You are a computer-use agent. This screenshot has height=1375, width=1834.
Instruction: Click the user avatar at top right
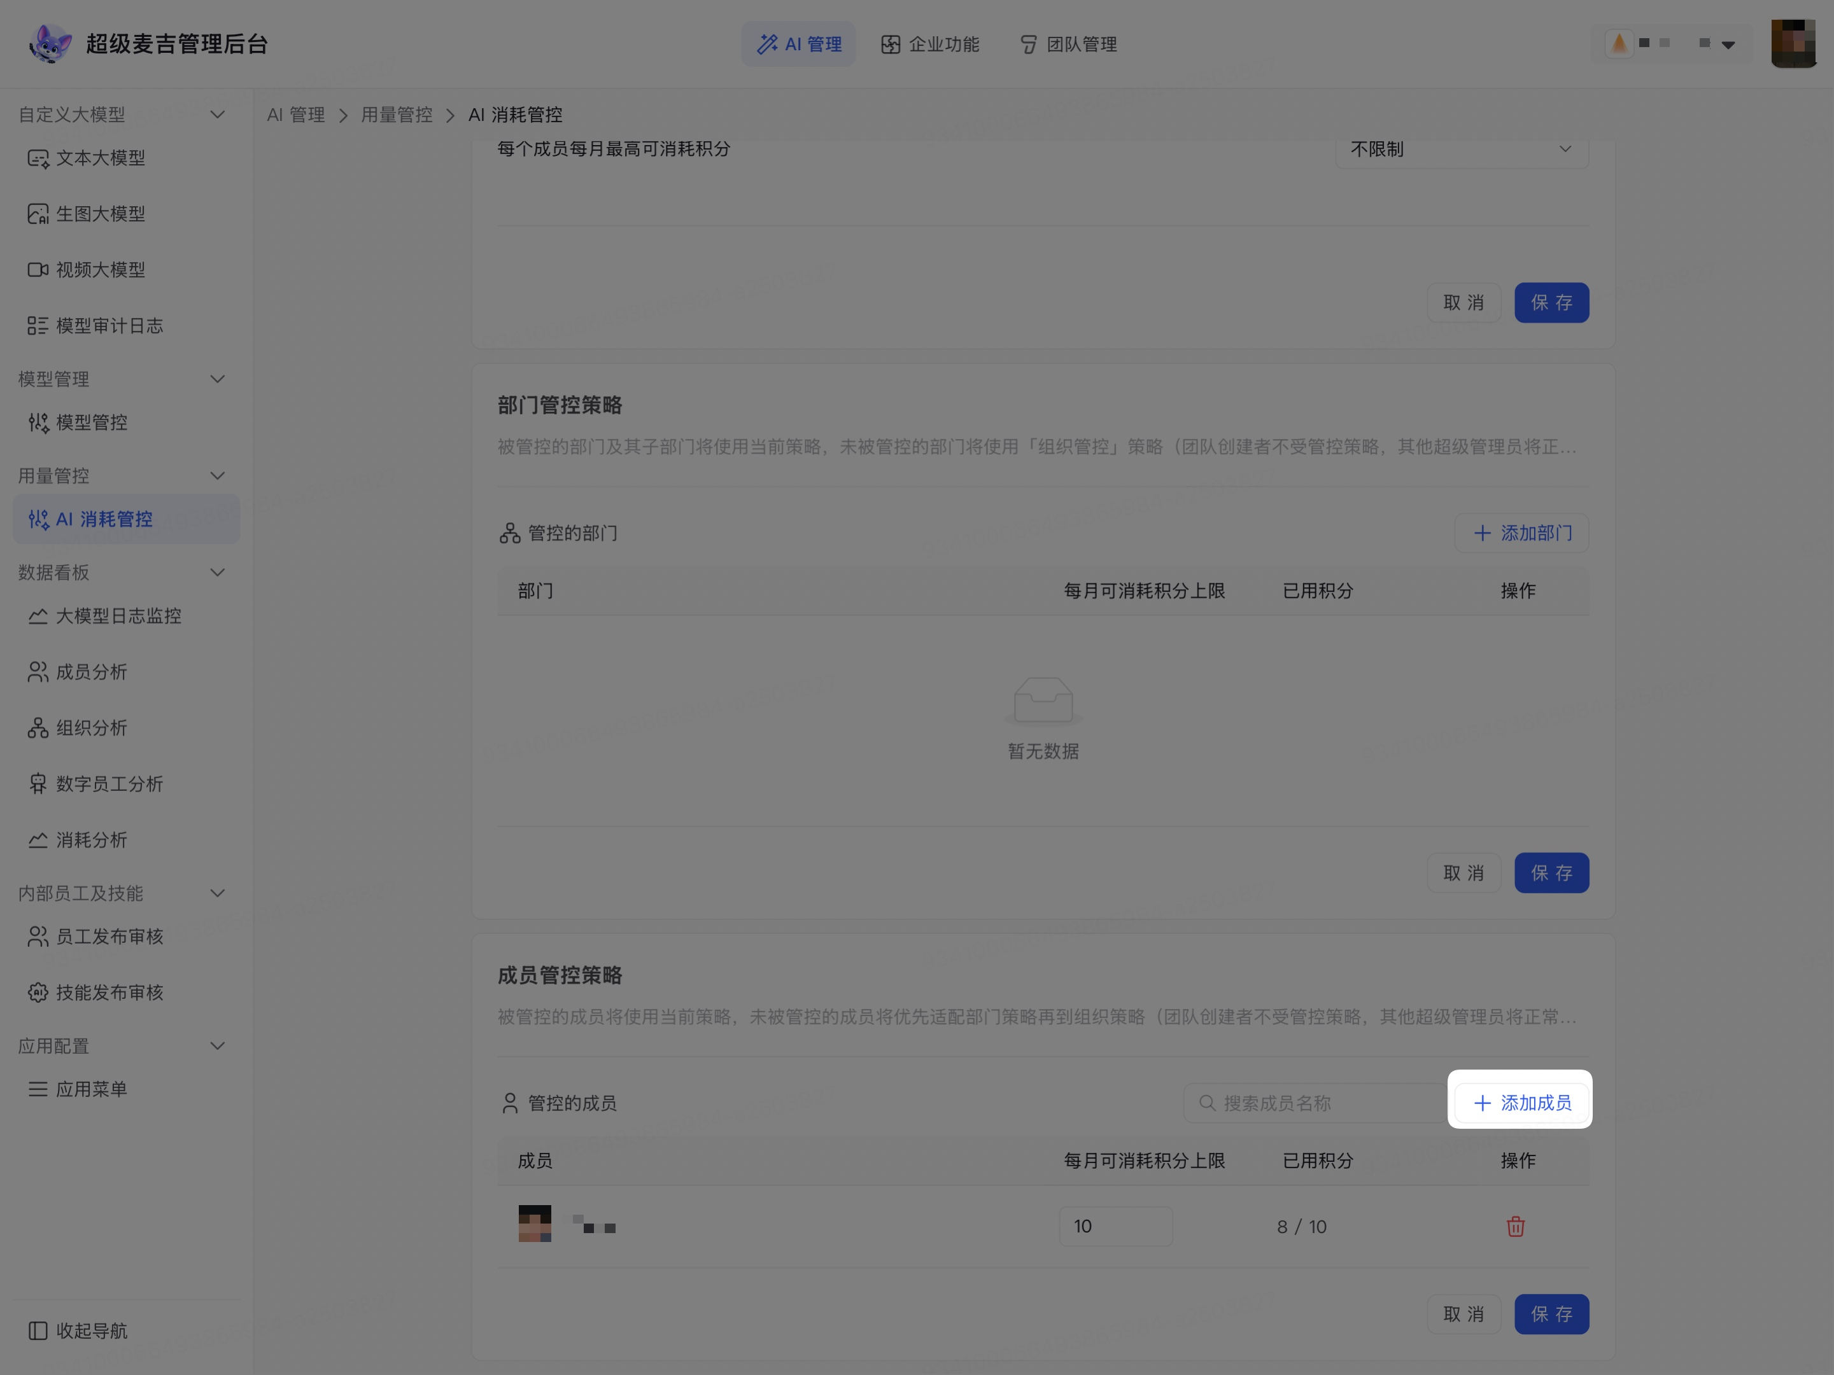pyautogui.click(x=1793, y=43)
